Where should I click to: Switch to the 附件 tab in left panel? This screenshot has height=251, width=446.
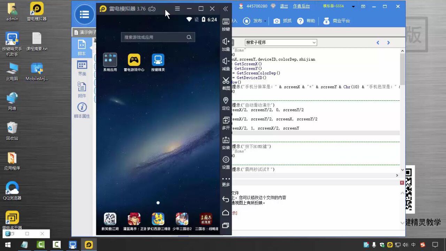click(82, 90)
